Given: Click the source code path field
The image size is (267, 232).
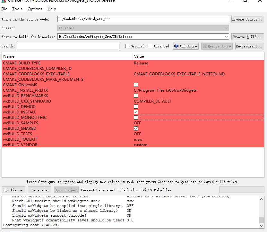Looking at the screenshot, I should [143, 19].
